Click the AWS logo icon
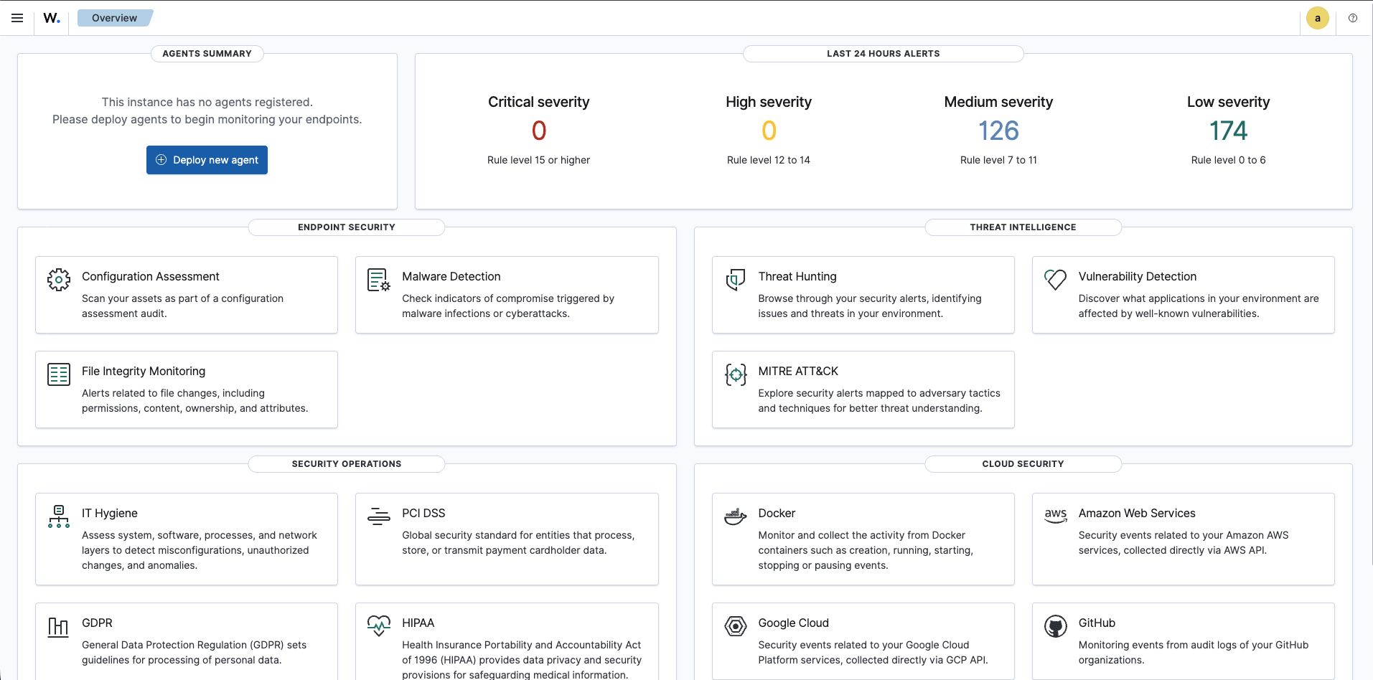This screenshot has height=680, width=1373. (x=1055, y=515)
